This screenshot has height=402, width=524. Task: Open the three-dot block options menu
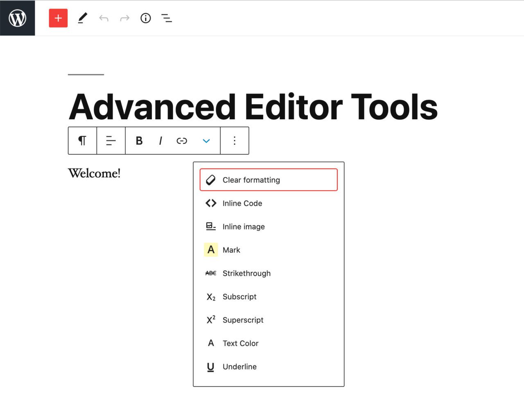pos(234,141)
